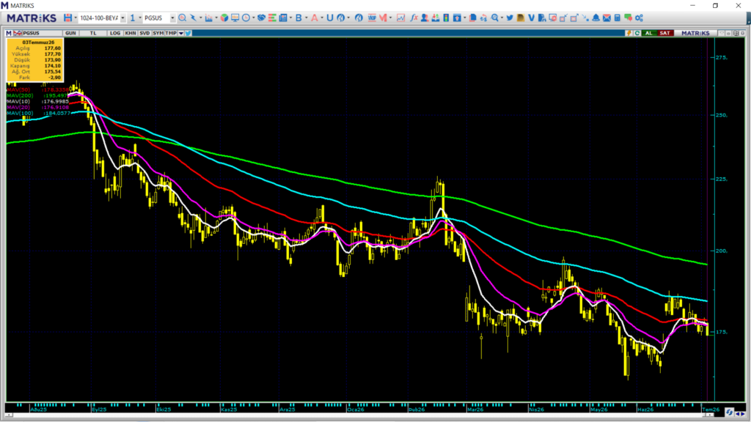Expand the 1024-100-BEYAZ template dropdown
The height and width of the screenshot is (422, 751).
coord(122,18)
